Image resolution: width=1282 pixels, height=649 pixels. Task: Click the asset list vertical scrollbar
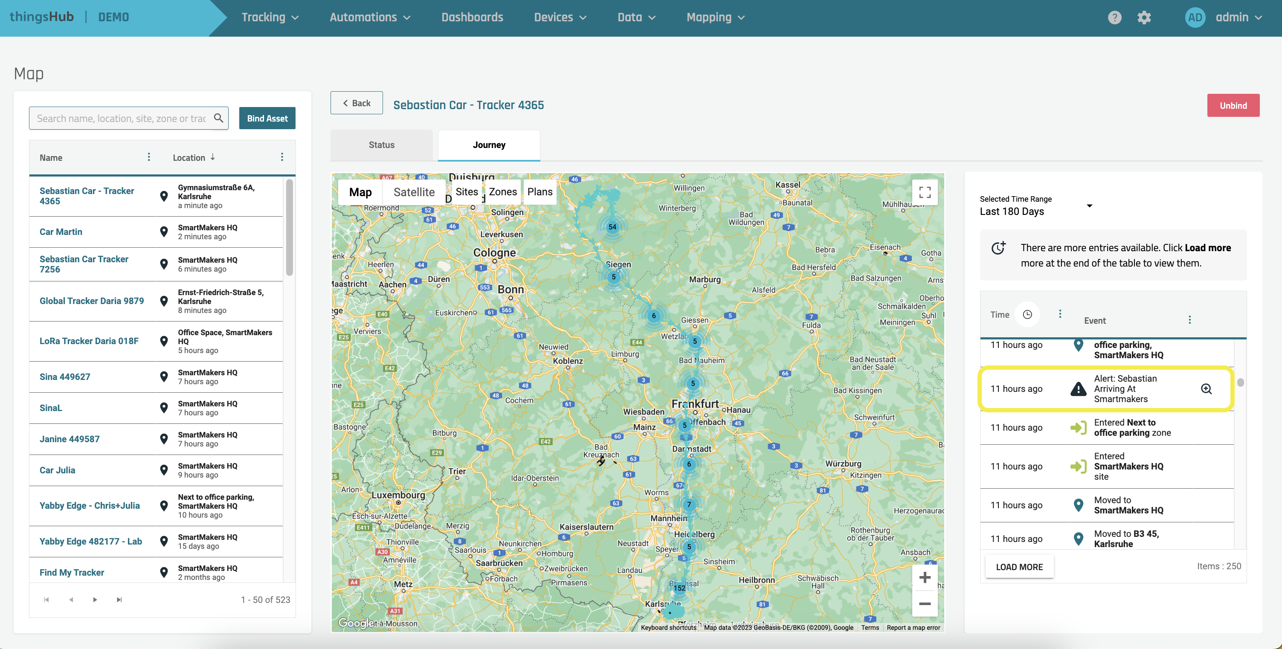pos(289,227)
